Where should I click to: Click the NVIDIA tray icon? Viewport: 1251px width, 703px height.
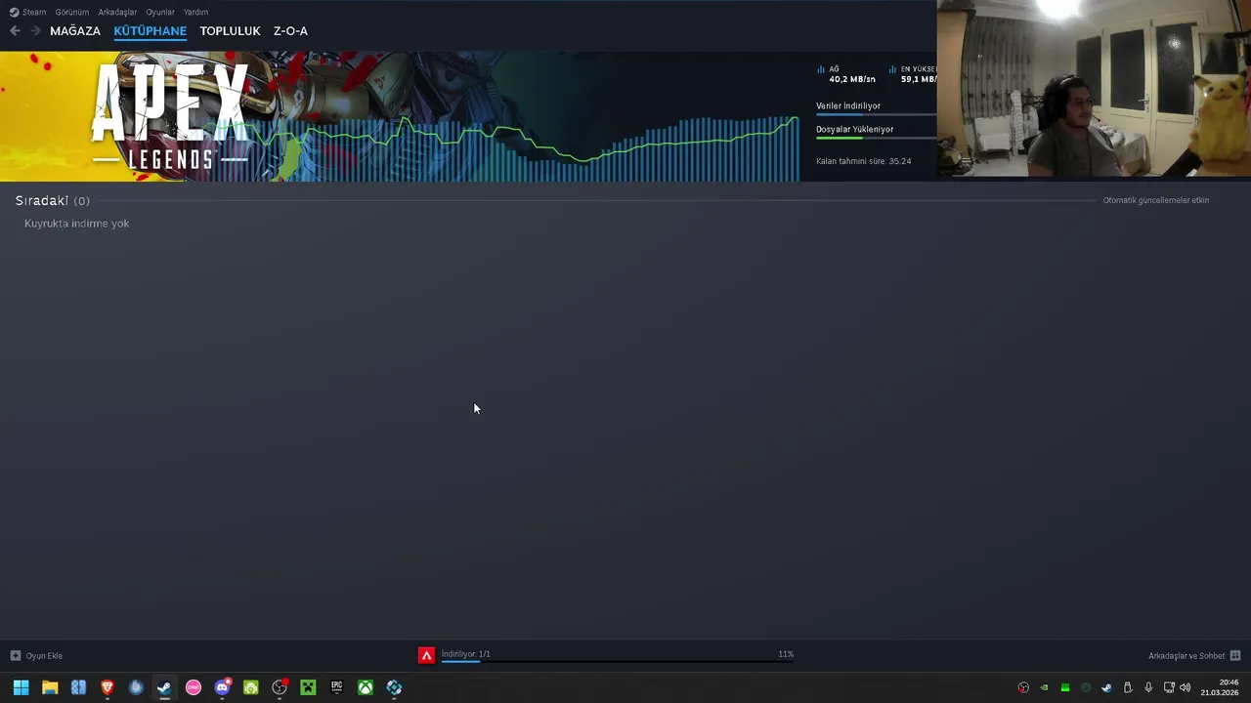point(1044,687)
